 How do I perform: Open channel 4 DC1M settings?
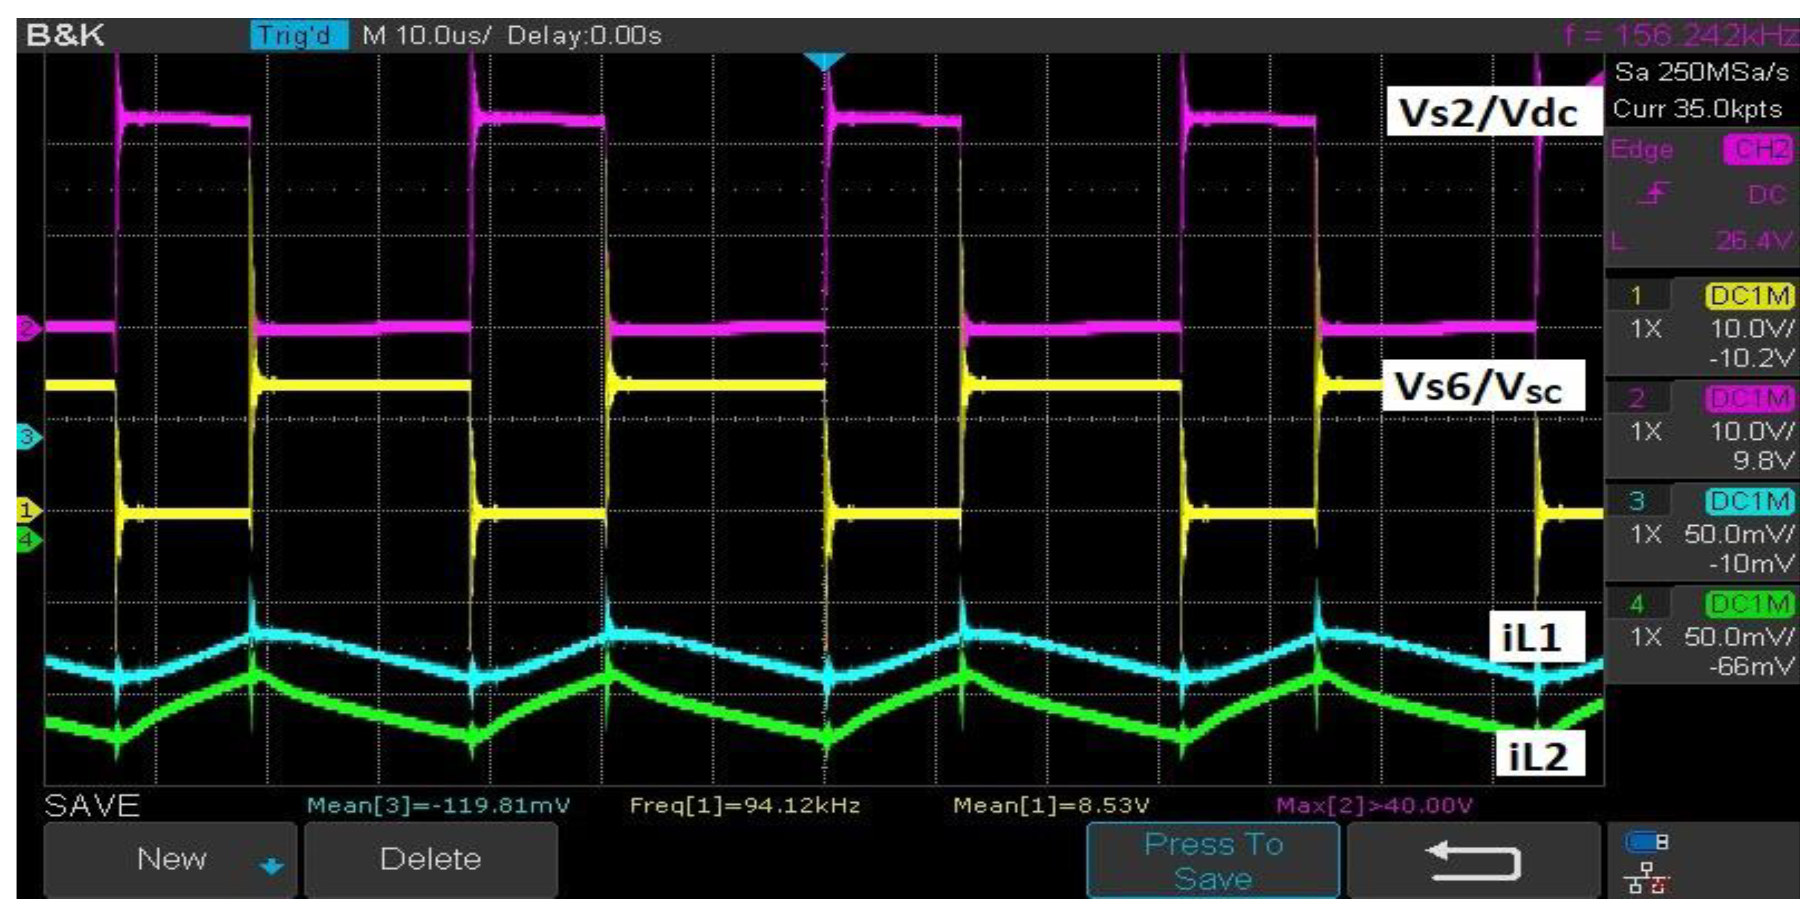coord(1749,604)
